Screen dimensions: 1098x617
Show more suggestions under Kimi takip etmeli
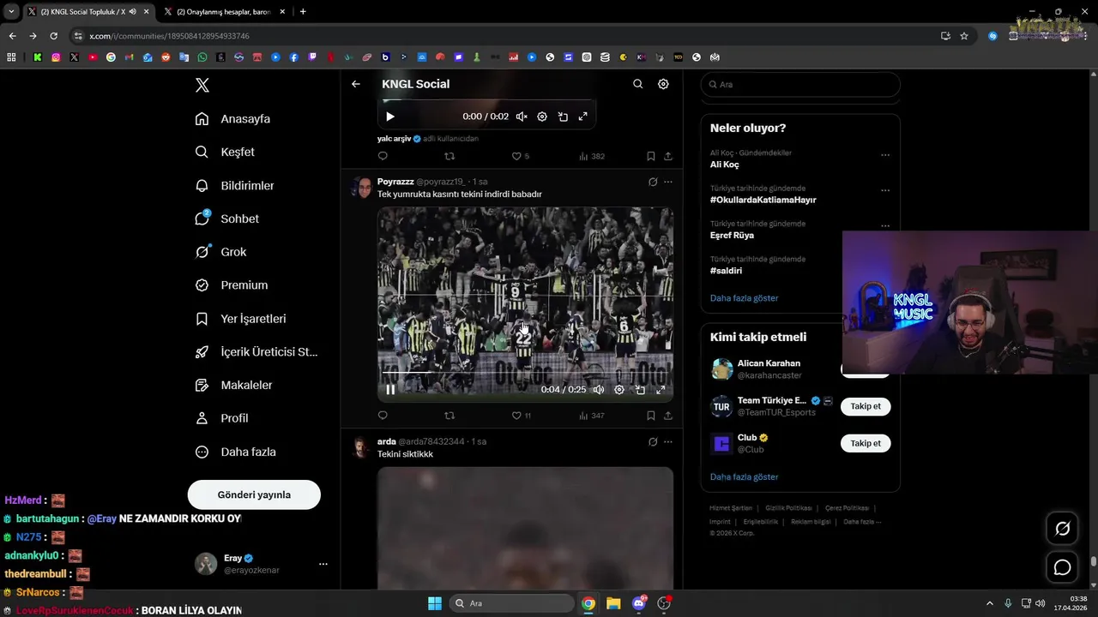click(x=745, y=476)
